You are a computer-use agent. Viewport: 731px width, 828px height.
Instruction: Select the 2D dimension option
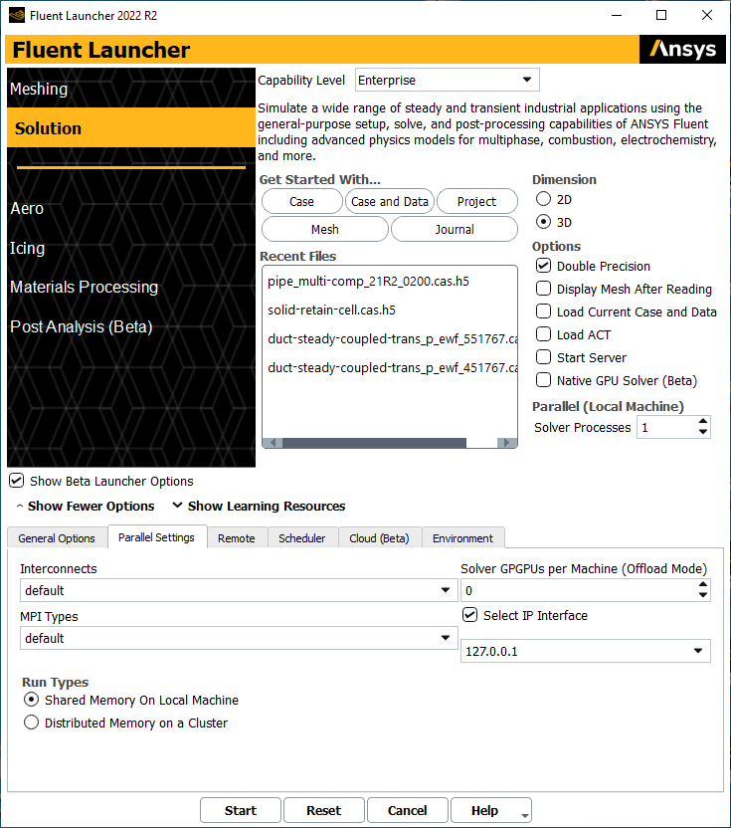tap(543, 199)
